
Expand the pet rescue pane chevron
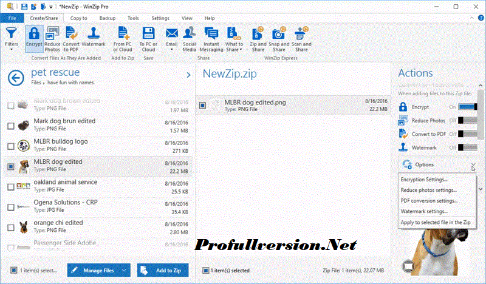point(188,75)
